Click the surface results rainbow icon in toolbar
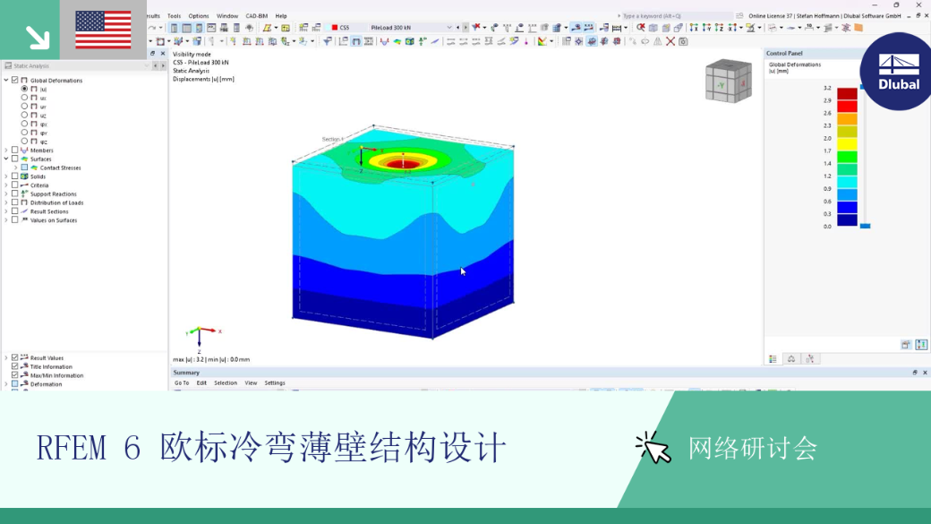 click(397, 41)
